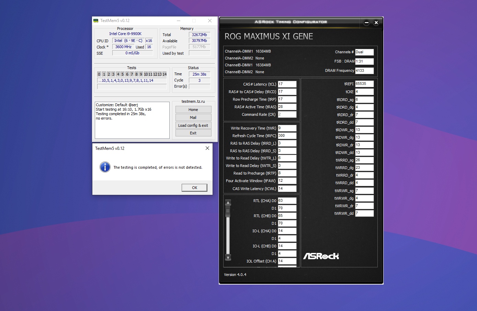Image resolution: width=477 pixels, height=311 pixels.
Task: Click the IO-L (CHB) D0 value field
Action: click(x=287, y=246)
